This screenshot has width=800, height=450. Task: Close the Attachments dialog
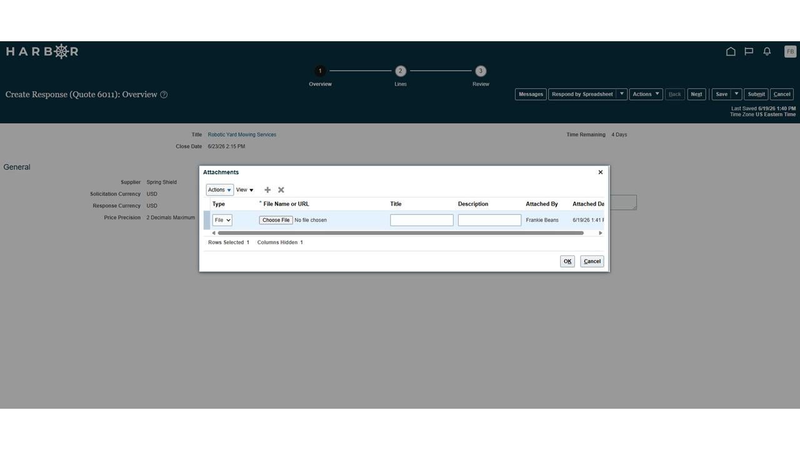point(601,172)
